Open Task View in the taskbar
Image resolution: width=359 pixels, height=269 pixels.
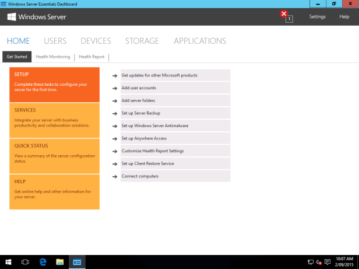[25, 262]
